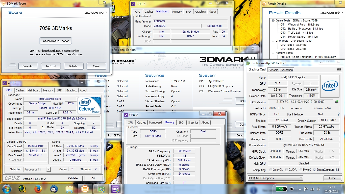Screen dimensions: 345x194
Task: Open Graphics tab in CPU-Z Mainboard window
Action: coord(201,12)
